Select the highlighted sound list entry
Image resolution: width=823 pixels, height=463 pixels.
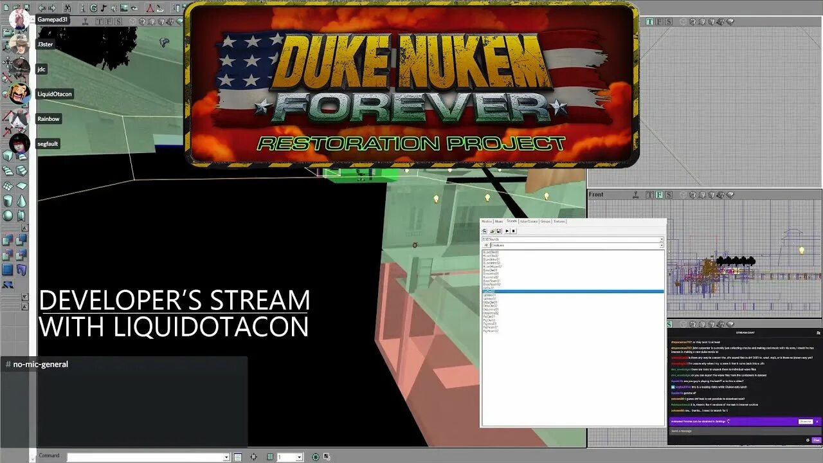point(573,292)
